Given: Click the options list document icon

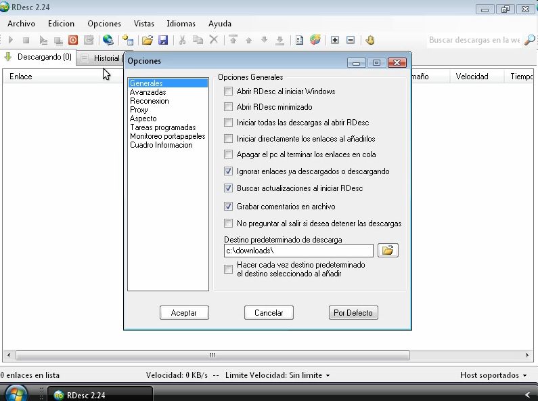Looking at the screenshot, I should [x=300, y=40].
